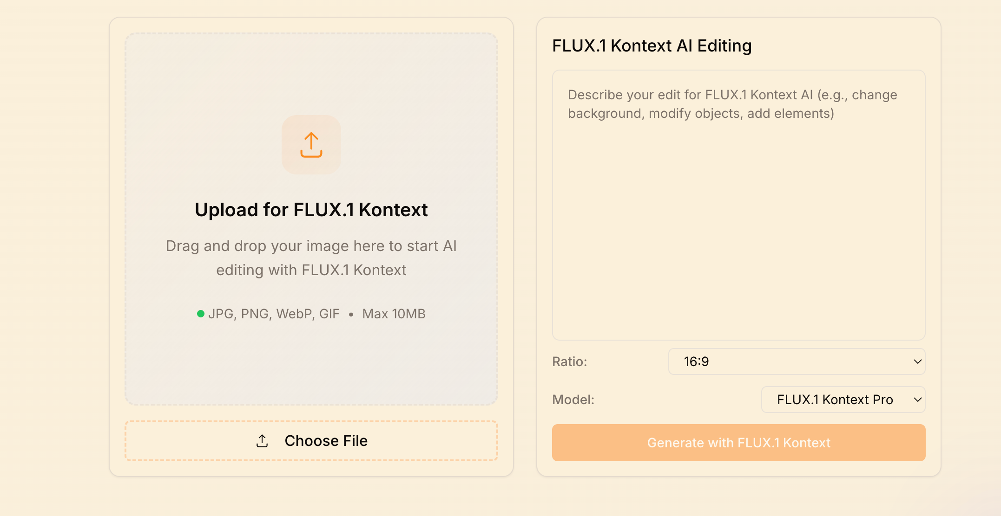Click the green dot before supported formats
Screen dimensions: 1001x516
tap(201, 314)
